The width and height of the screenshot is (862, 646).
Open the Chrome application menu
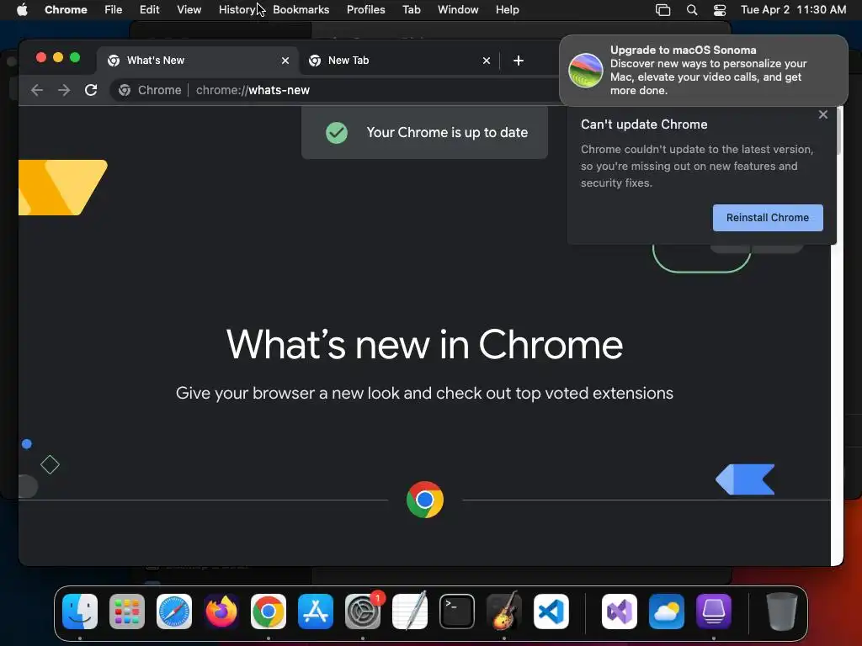click(66, 9)
